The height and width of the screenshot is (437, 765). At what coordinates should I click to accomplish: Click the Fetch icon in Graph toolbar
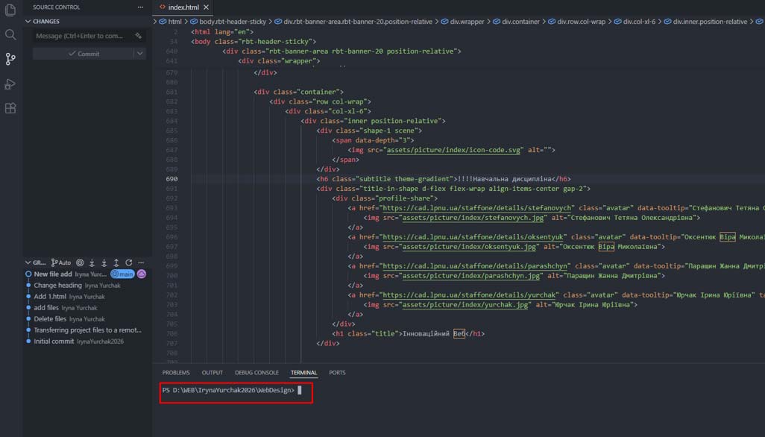(92, 262)
